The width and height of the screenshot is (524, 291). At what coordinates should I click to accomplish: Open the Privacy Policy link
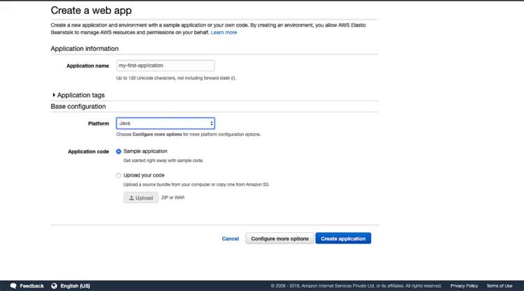(x=464, y=285)
